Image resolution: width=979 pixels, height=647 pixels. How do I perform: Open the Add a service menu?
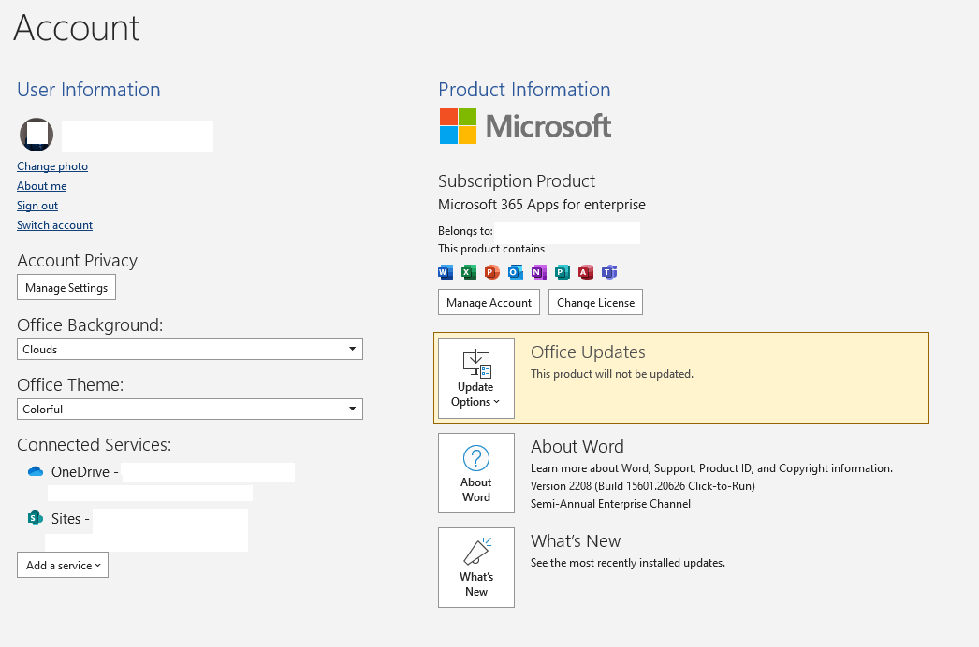[63, 565]
